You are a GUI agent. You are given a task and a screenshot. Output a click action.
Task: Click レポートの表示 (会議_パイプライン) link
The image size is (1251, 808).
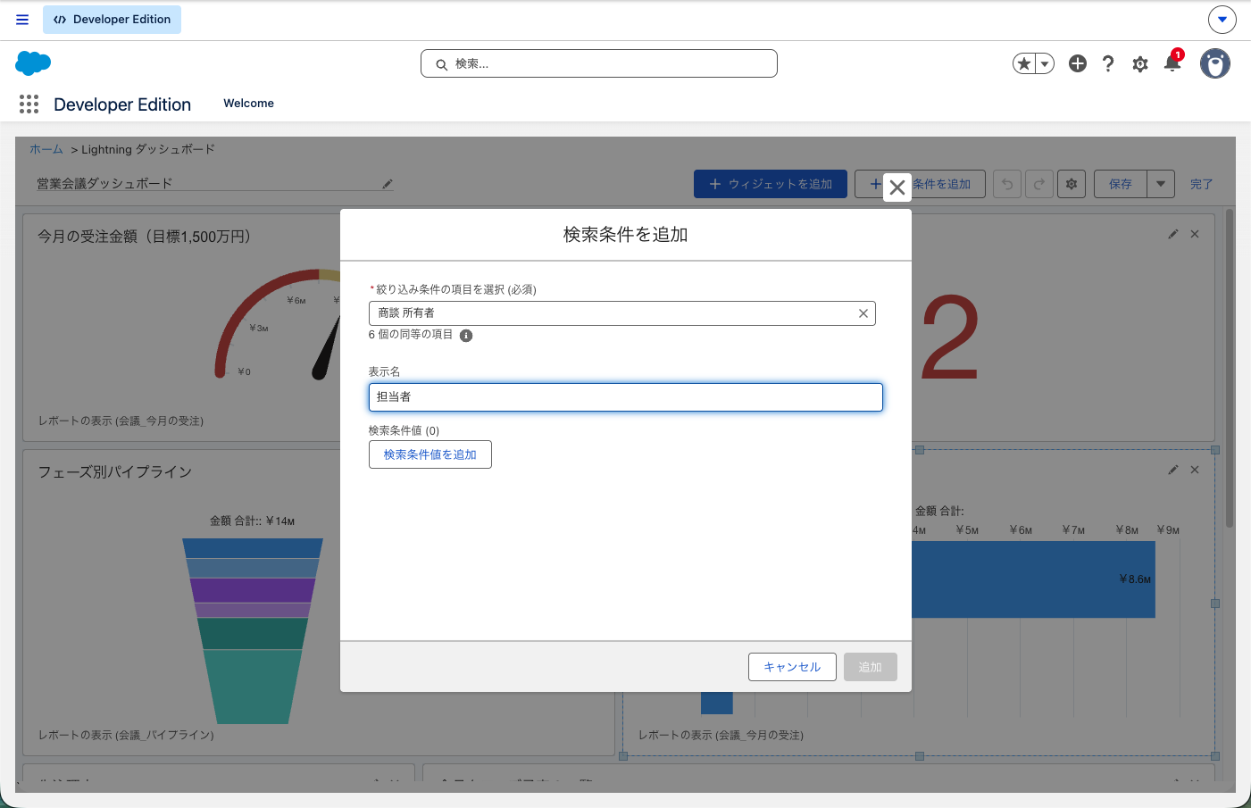(126, 735)
